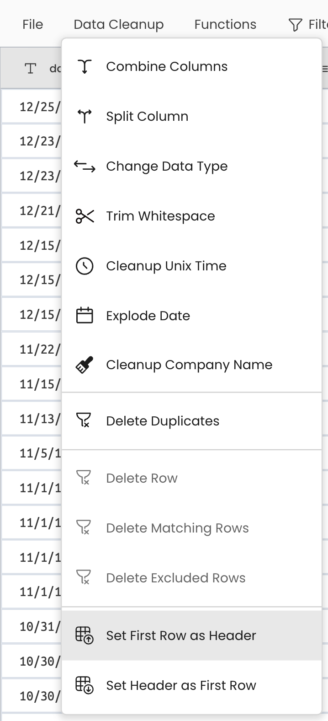
Task: Select the Combine Columns merge icon
Action: 85,65
